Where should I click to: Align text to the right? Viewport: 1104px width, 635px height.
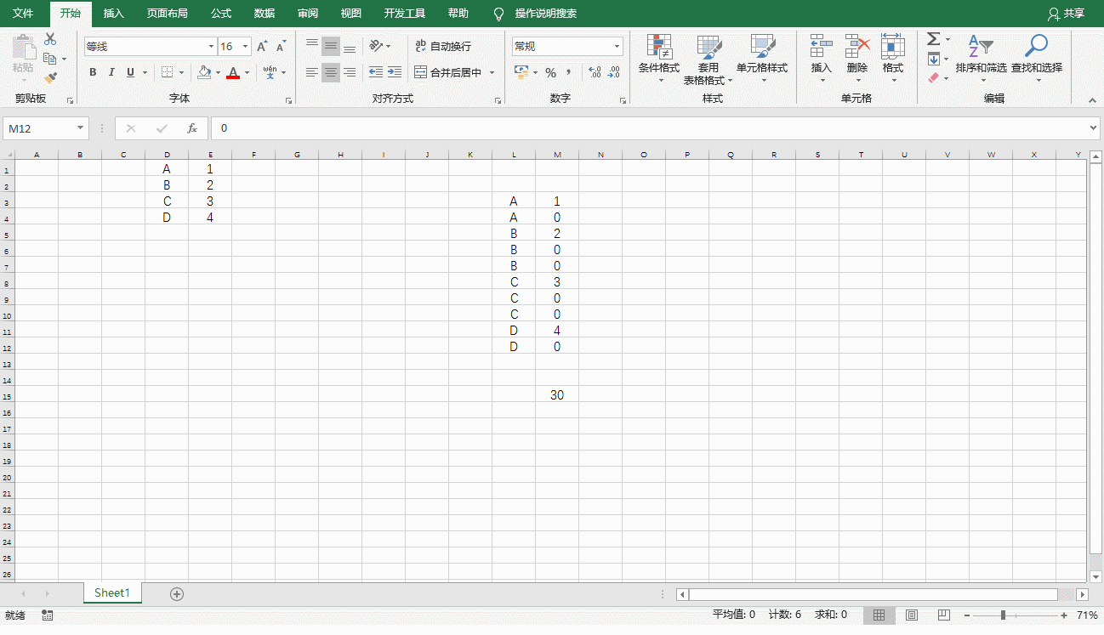coord(349,72)
